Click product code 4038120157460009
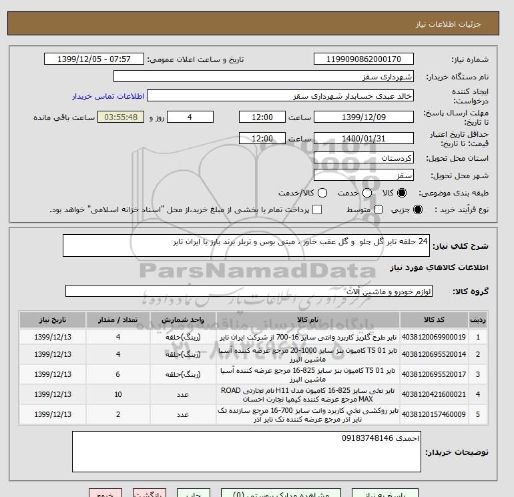 click(434, 414)
